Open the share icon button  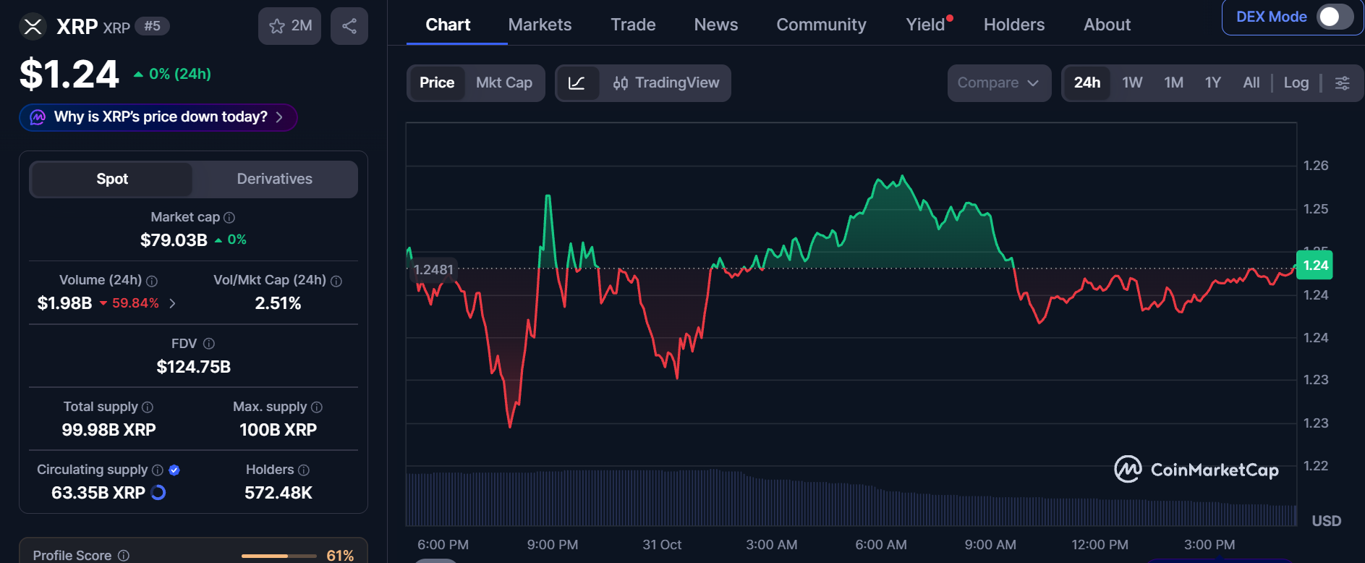point(349,26)
